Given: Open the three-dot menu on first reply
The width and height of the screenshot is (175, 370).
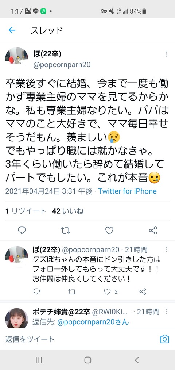Looking at the screenshot, I should 166,249.
